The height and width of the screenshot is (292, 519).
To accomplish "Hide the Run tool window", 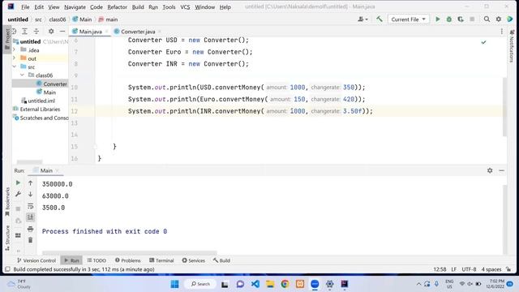I will click(x=501, y=170).
